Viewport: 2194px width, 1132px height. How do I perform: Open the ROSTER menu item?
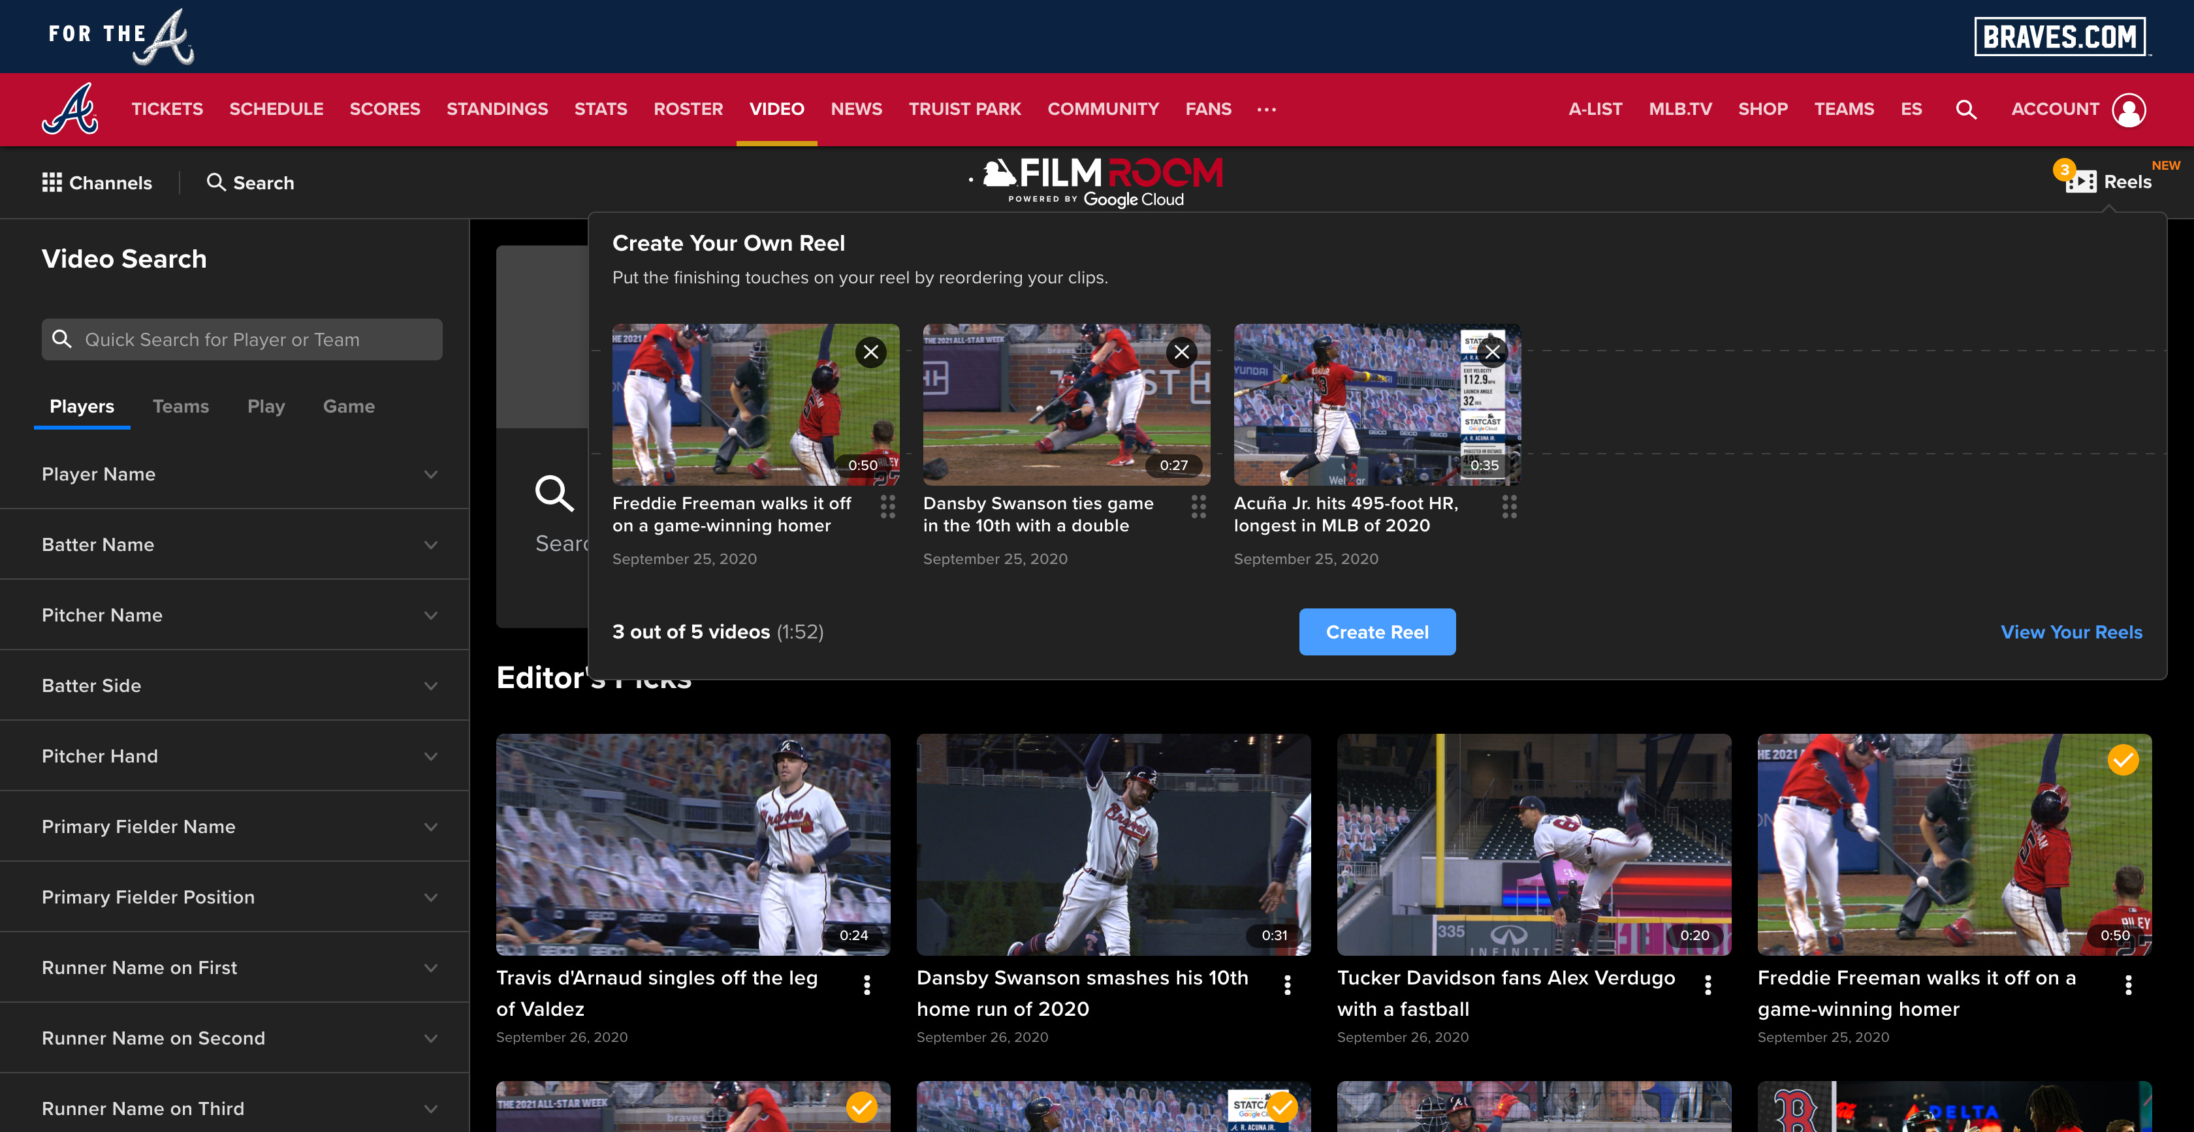(688, 109)
